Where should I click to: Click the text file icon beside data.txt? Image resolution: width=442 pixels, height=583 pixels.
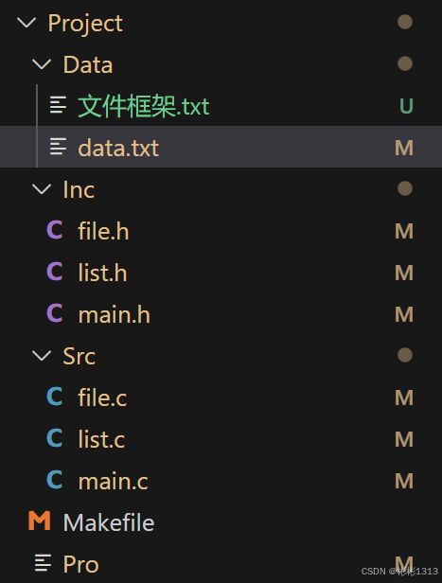coord(58,147)
